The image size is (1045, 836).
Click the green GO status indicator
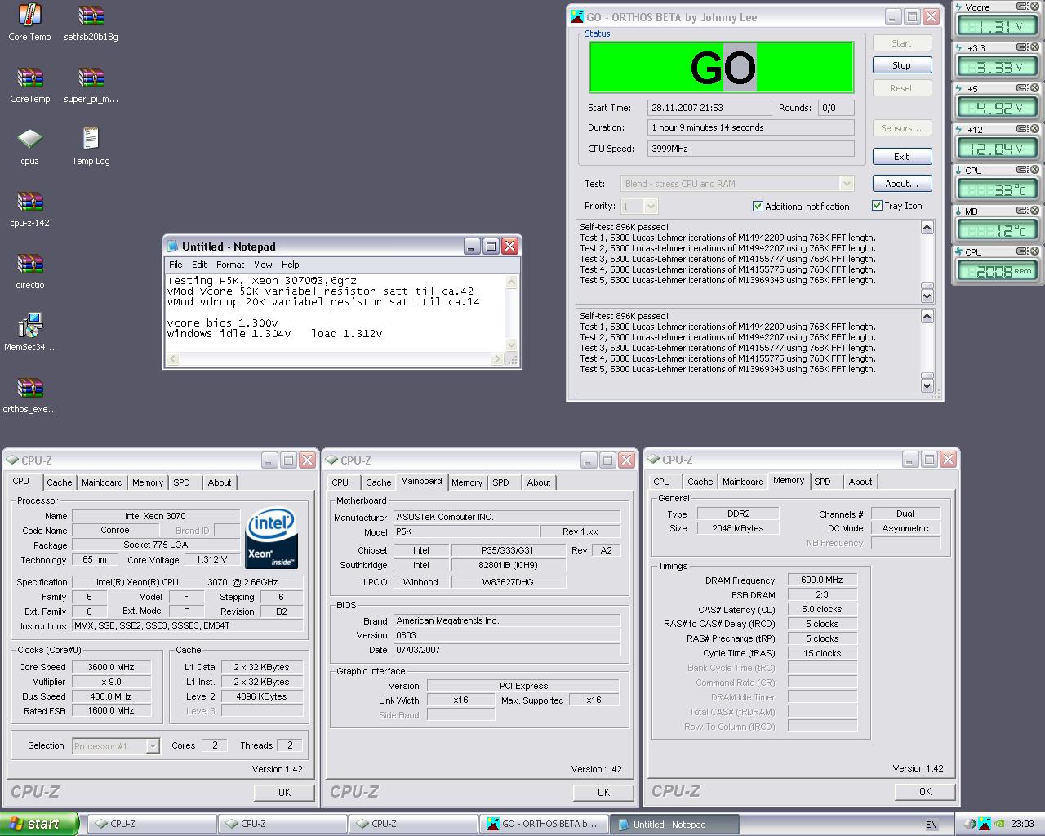click(x=722, y=68)
